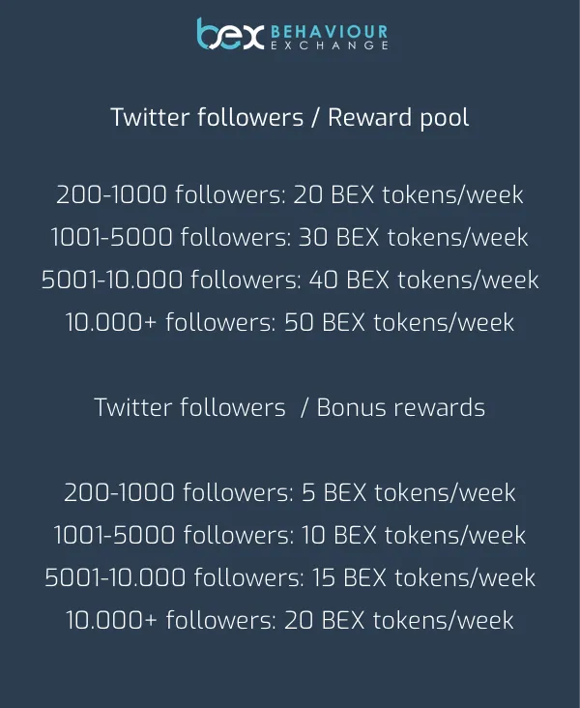580x708 pixels.
Task: Click 40 BEX tokens/week text
Action: coord(423,280)
